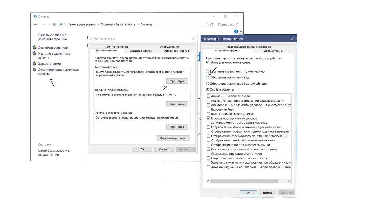Screen dimensions: 386x217
Task: Click the Система title bar icon
Action: [x=35, y=16]
